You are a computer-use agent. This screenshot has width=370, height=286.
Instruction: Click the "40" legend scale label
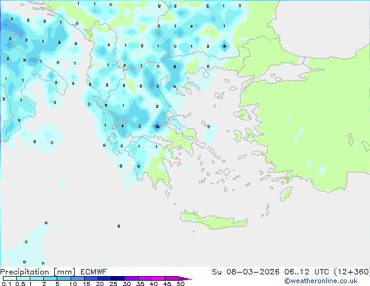[153, 284]
